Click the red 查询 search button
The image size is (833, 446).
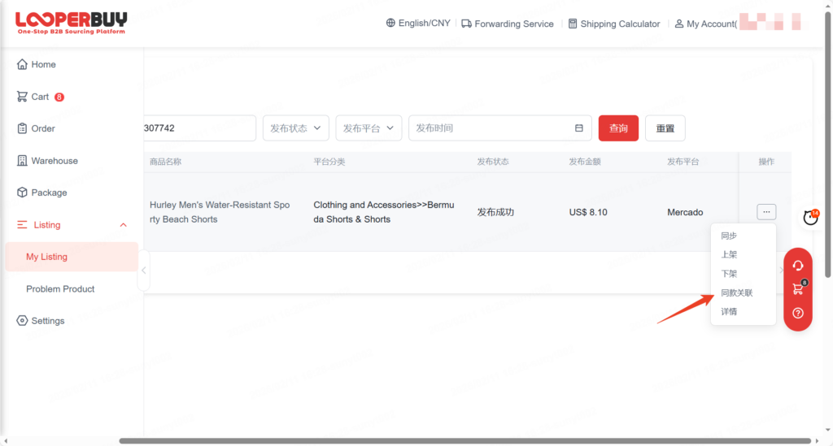point(618,128)
